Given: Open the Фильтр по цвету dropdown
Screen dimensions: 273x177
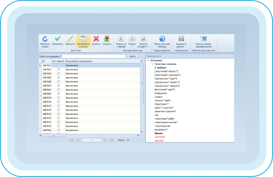Looking at the screenshot, I should click(x=143, y=42).
